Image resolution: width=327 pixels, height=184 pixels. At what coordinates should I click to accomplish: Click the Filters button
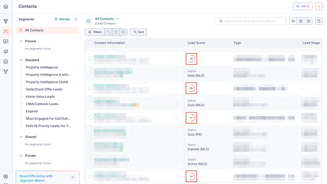[x=95, y=32]
